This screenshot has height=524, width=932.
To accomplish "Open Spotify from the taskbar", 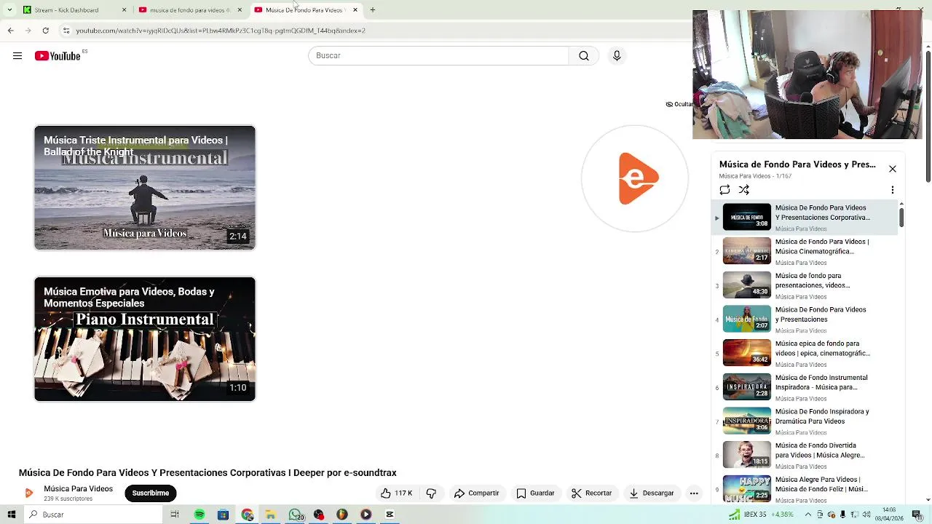I will pos(200,515).
